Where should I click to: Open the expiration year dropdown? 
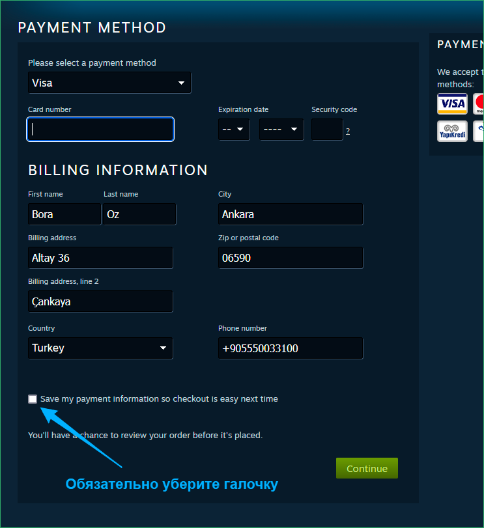click(x=281, y=130)
